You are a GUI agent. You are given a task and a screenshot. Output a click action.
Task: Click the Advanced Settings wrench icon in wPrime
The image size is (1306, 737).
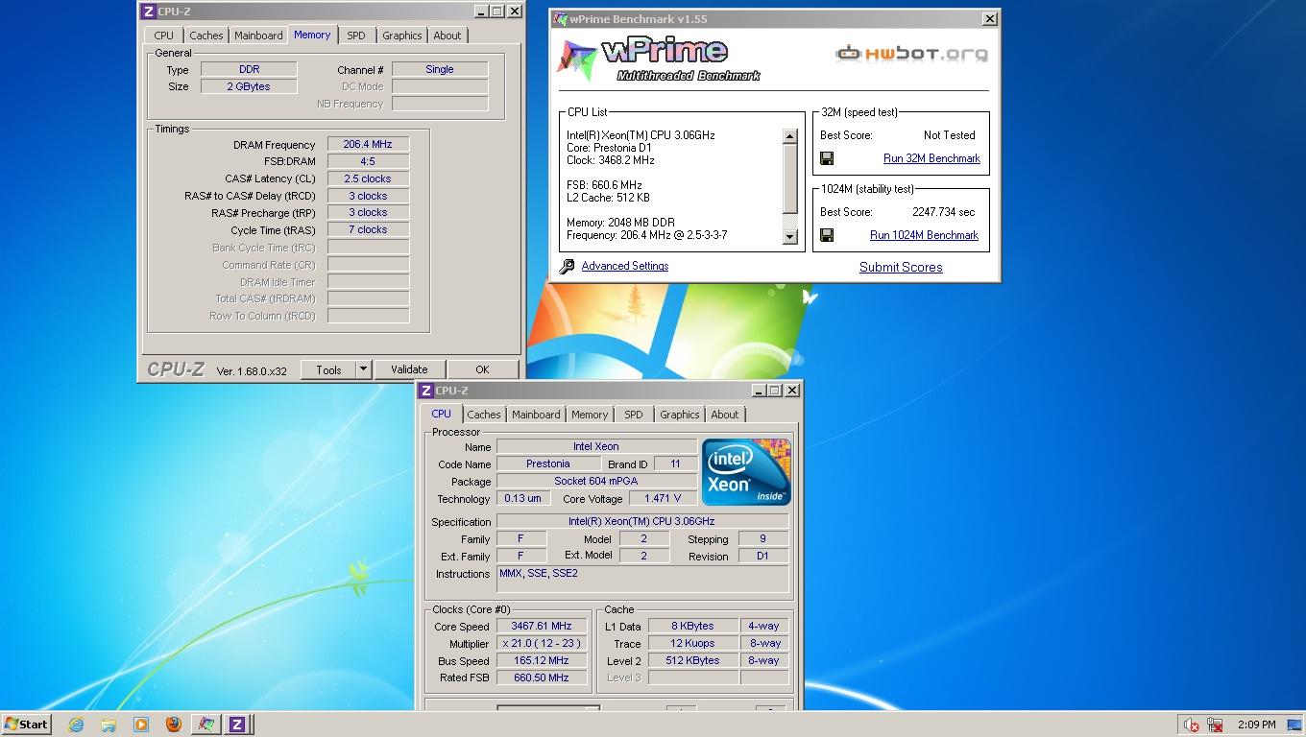567,266
